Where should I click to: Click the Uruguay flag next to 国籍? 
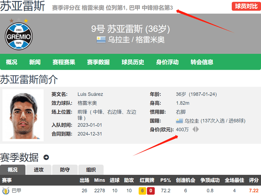coord(179,121)
